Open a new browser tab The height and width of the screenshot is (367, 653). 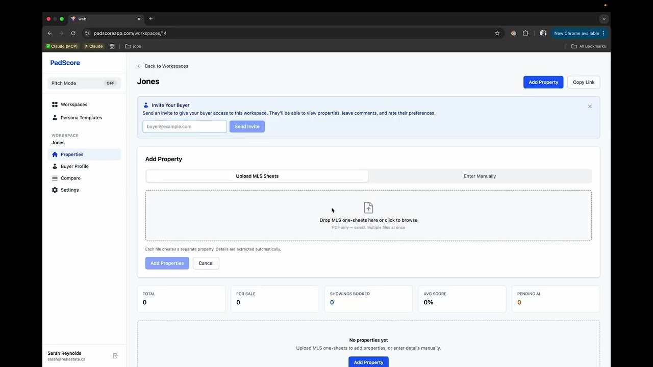150,19
